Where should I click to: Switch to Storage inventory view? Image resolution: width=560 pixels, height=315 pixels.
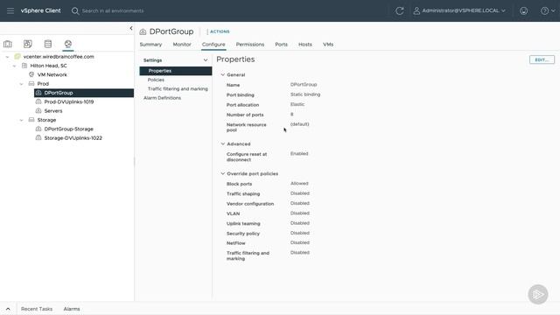click(x=48, y=44)
